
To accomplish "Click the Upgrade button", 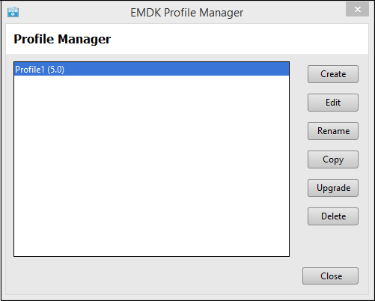I will (x=333, y=188).
